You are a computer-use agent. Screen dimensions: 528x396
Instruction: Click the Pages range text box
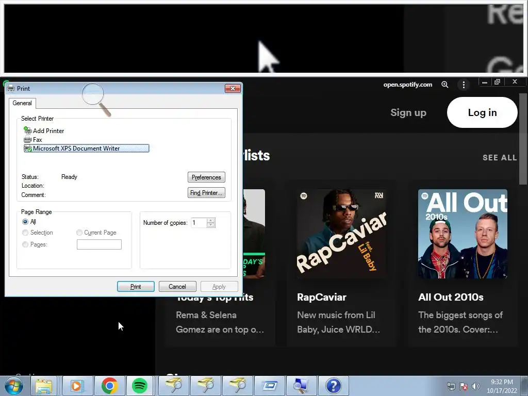click(99, 244)
